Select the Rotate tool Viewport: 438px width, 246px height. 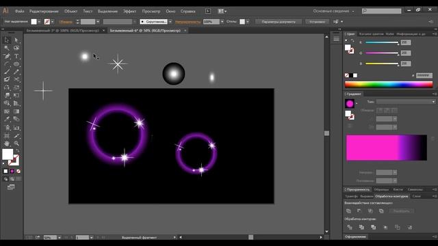(x=7, y=87)
